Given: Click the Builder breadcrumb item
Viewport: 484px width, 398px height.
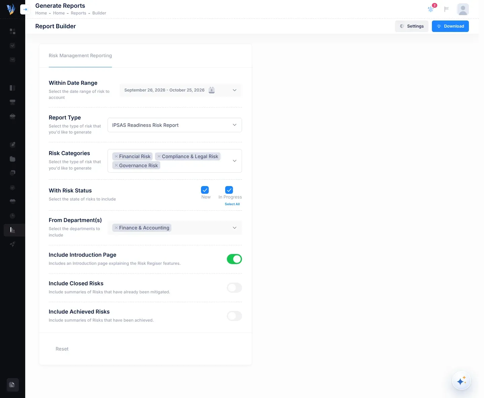Looking at the screenshot, I should (99, 13).
